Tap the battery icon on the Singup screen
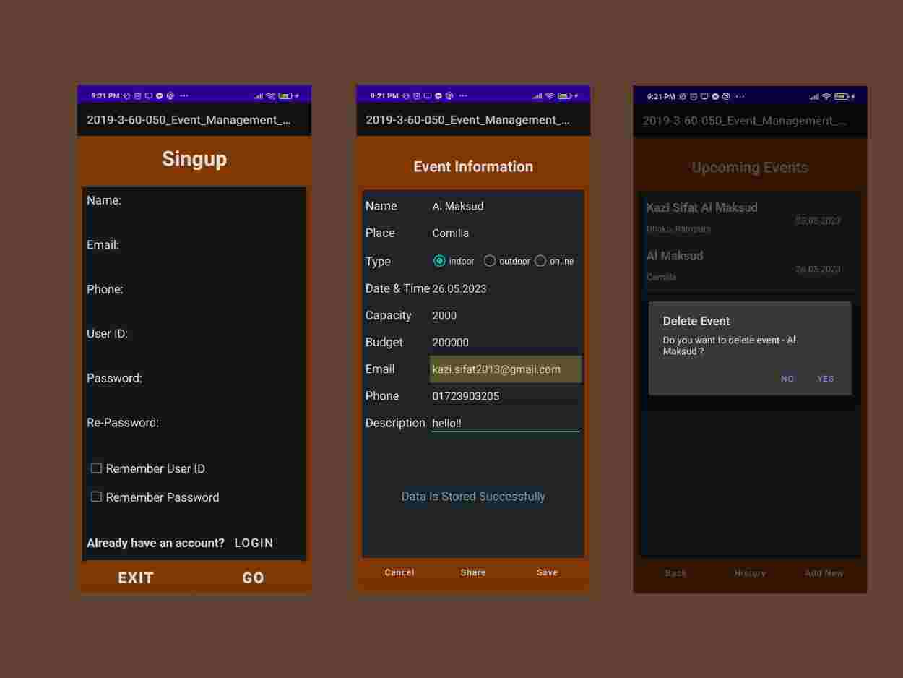Viewport: 903px width, 678px height. (285, 95)
